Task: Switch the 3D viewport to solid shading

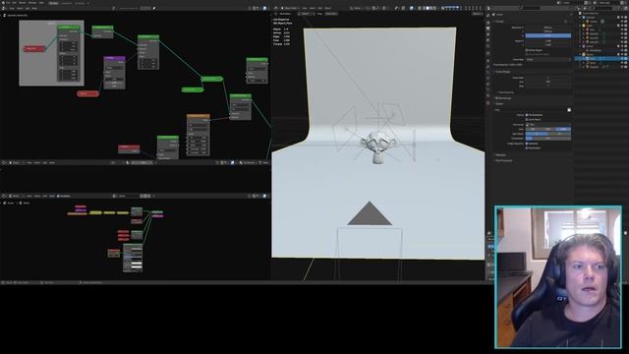Action: (x=428, y=8)
